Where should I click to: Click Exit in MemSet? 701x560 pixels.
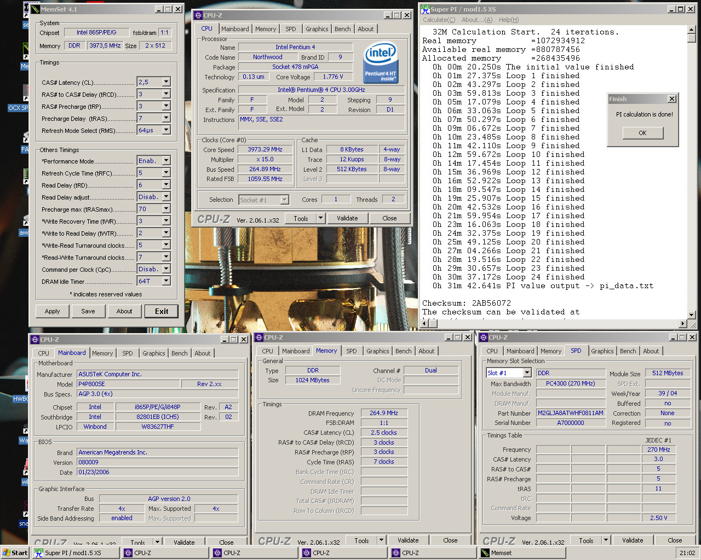[162, 311]
